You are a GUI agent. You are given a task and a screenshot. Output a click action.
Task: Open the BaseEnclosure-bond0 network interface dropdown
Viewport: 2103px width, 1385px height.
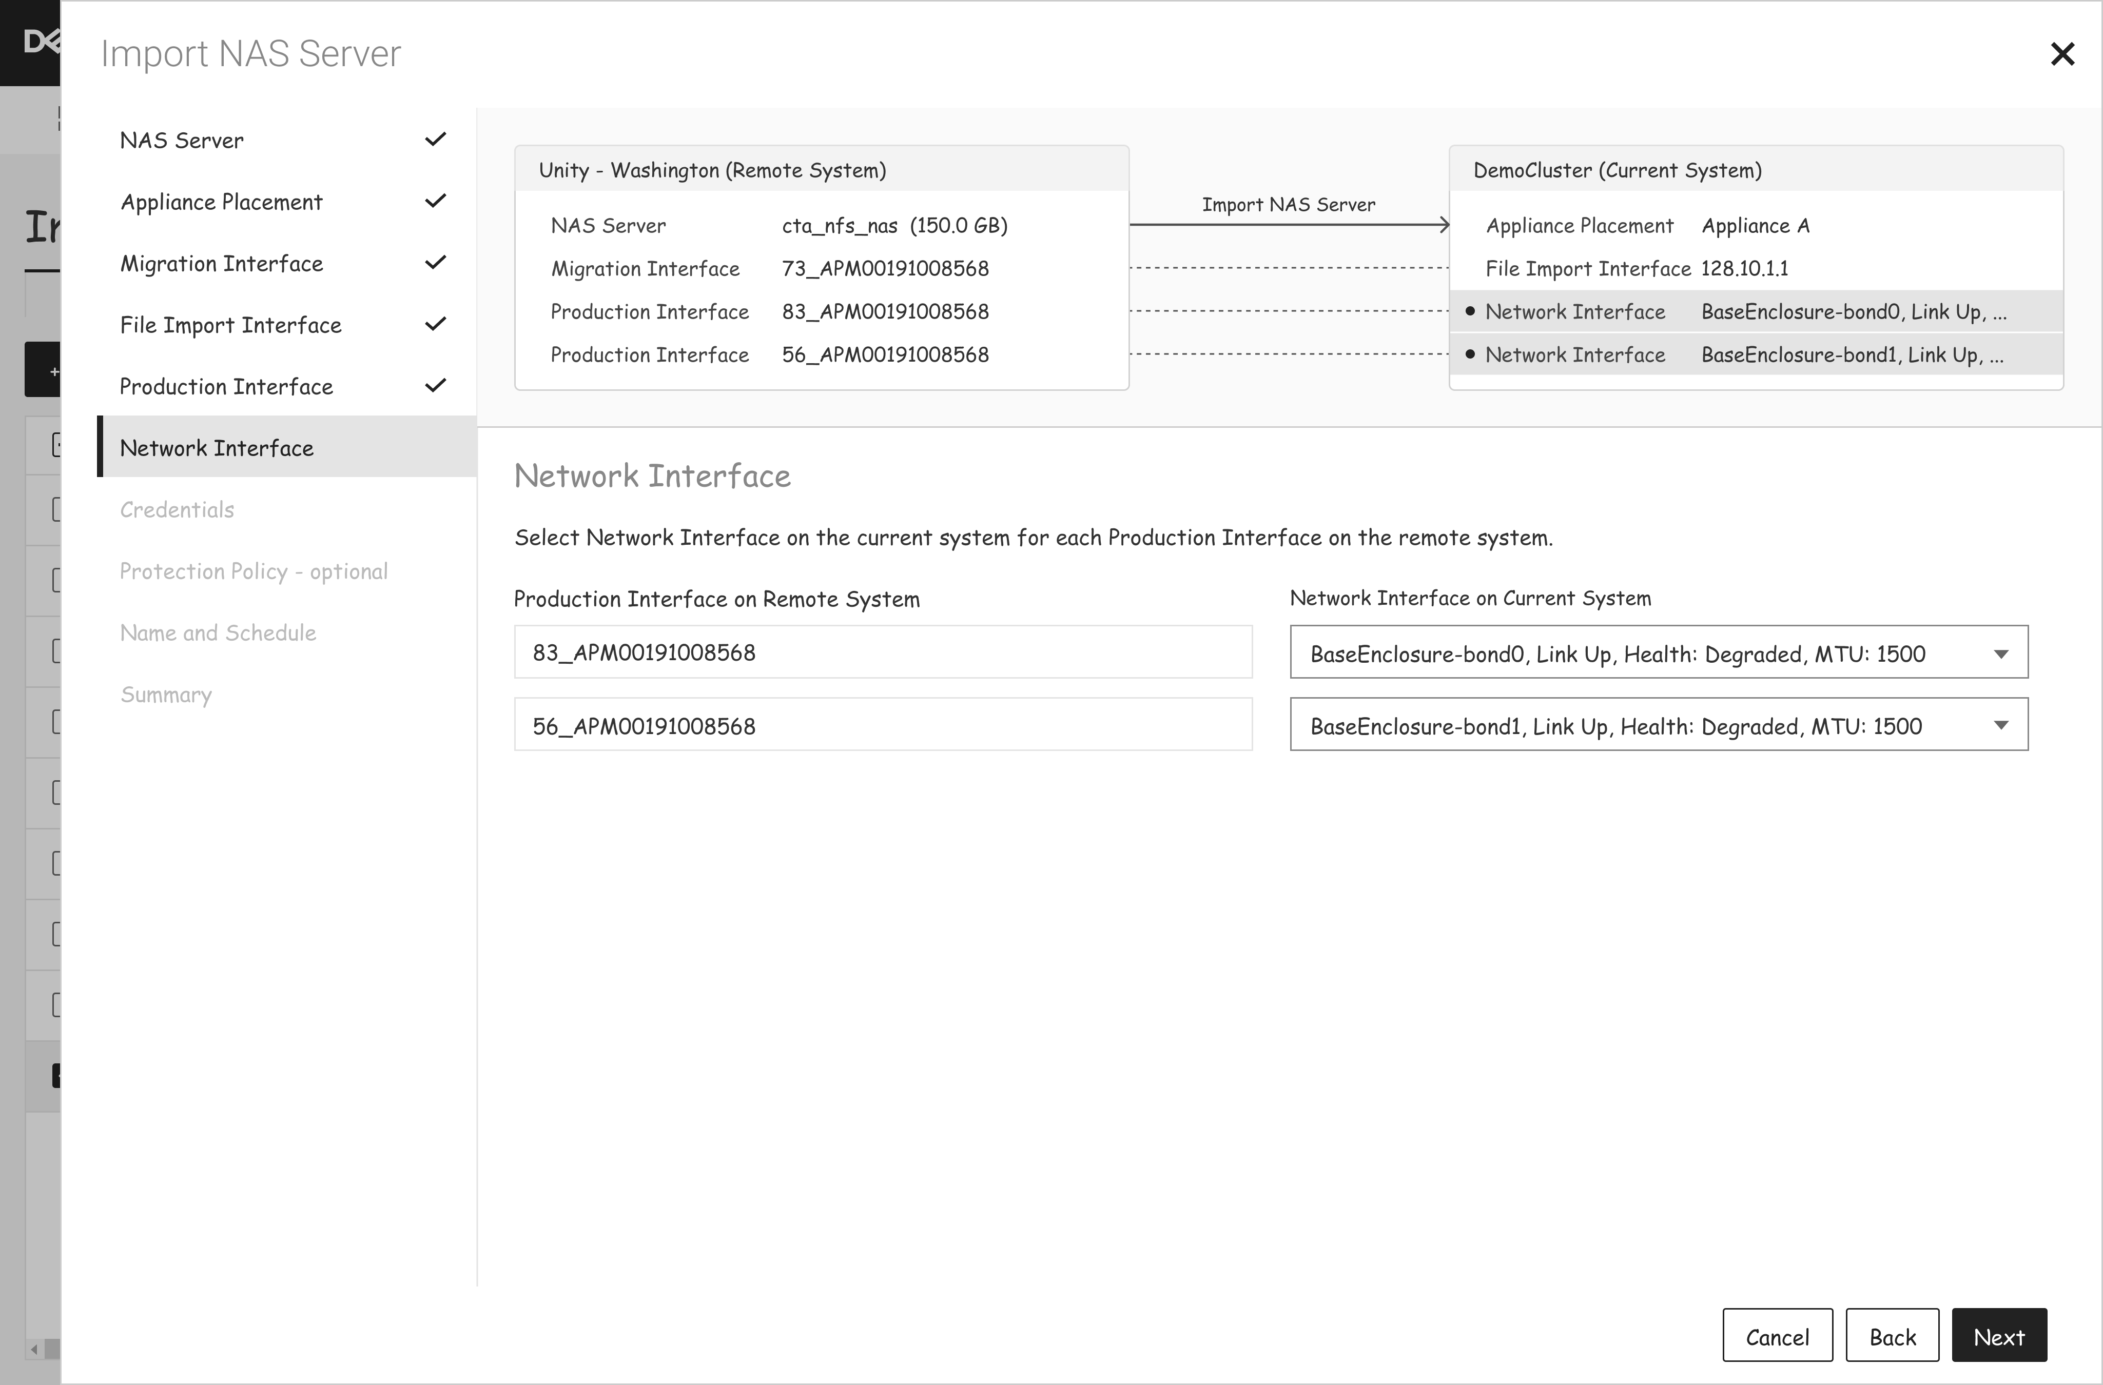[x=1658, y=653]
